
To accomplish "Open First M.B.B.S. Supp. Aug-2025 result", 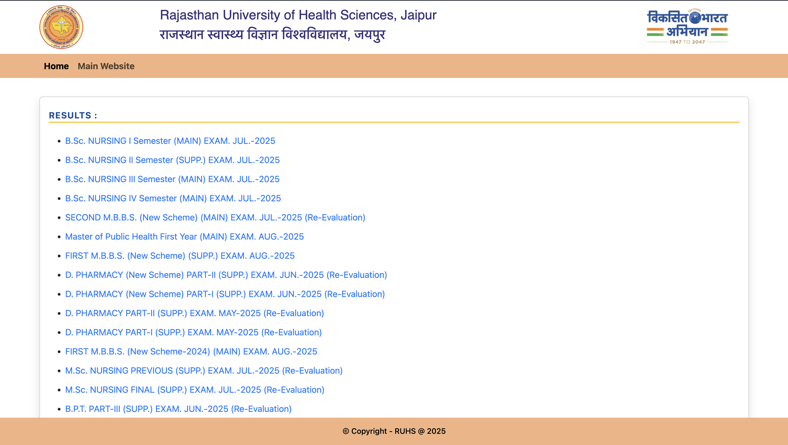I will coord(180,256).
